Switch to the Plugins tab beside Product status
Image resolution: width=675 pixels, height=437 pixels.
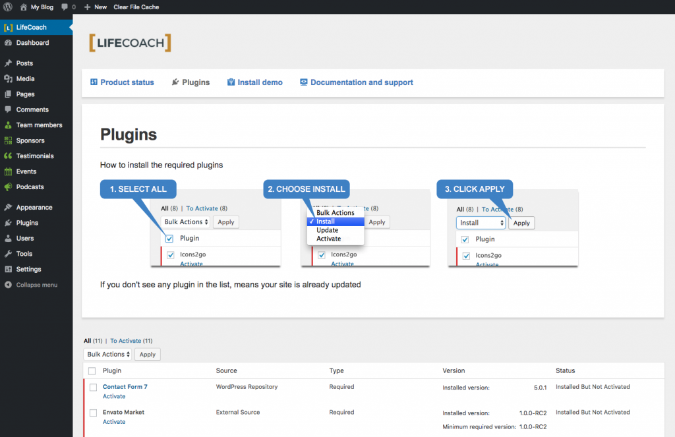[191, 82]
